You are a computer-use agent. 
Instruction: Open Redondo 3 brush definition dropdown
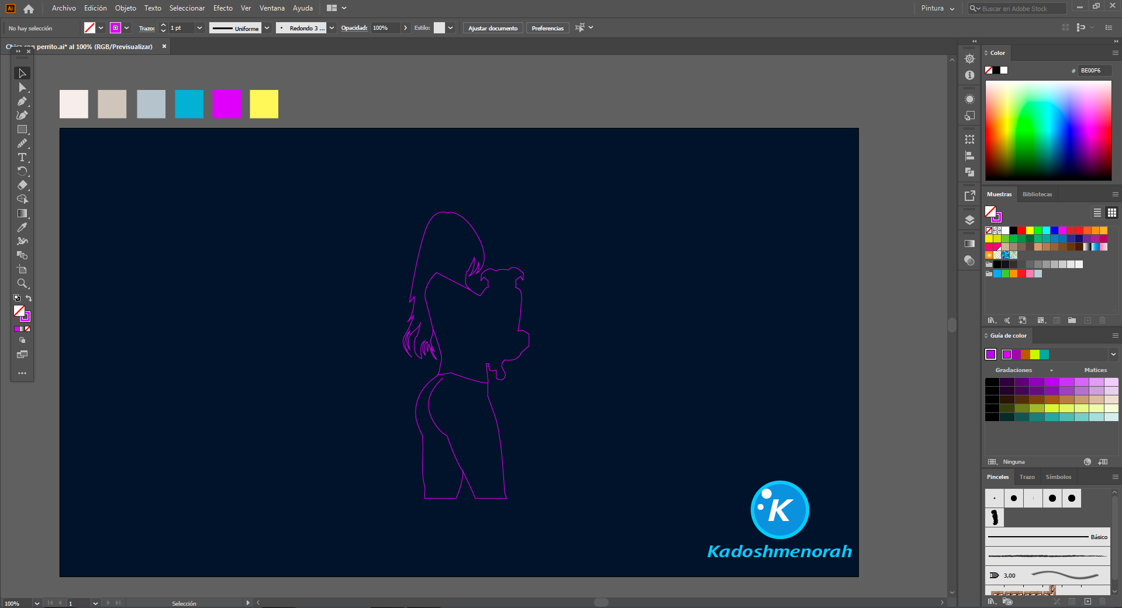pos(332,28)
